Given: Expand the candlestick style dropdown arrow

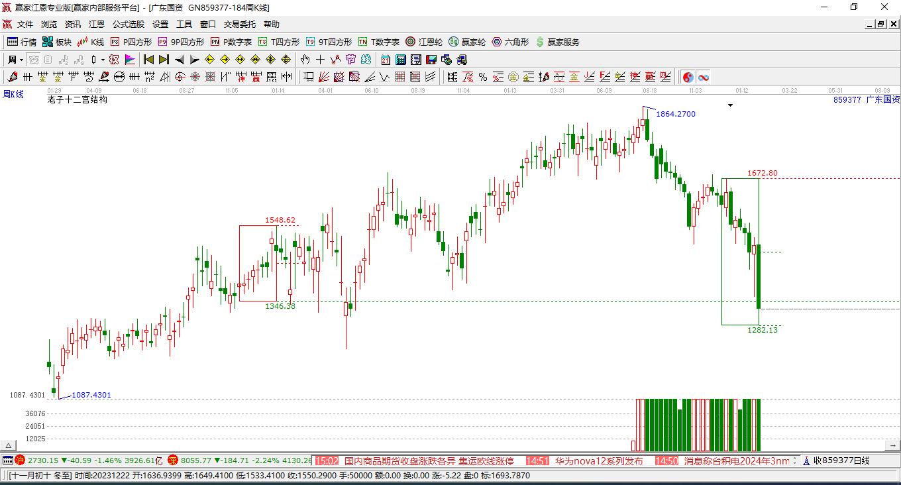Looking at the screenshot, I should 103,60.
